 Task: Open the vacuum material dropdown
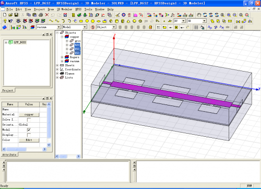coord(59,27)
